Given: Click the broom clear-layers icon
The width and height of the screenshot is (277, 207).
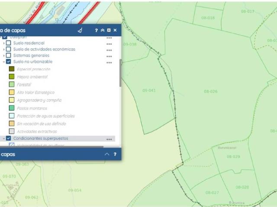Looking at the screenshot, I should [x=80, y=30].
